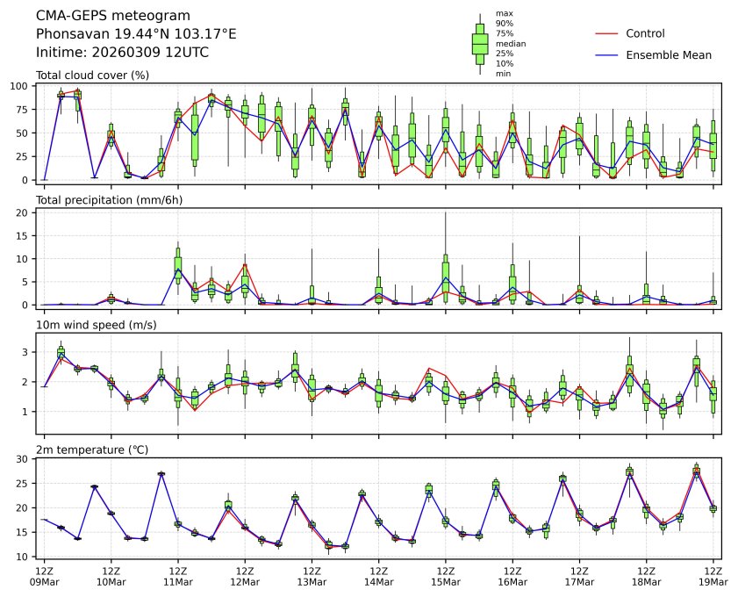The width and height of the screenshot is (738, 597).
Task: Click the 12Z 11Mar x-axis label
Action: pos(178,575)
